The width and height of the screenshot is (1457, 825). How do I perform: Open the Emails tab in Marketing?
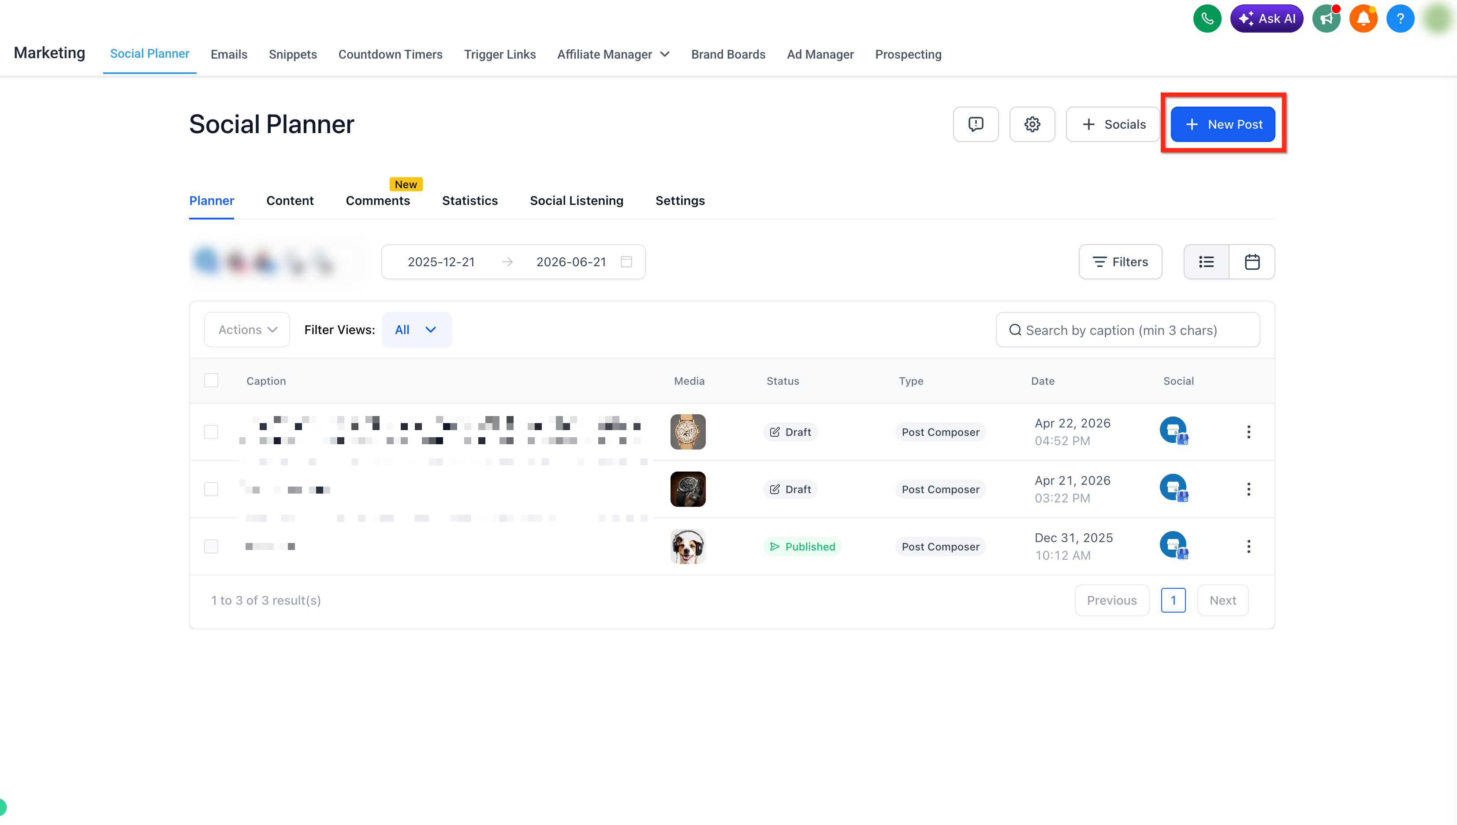pos(229,54)
